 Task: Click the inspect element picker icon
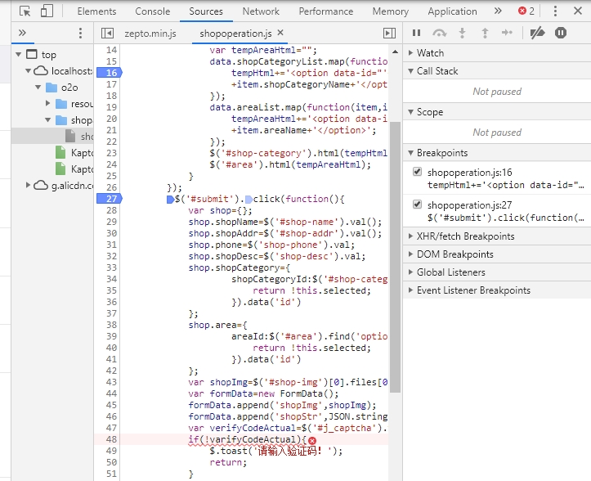[x=25, y=11]
